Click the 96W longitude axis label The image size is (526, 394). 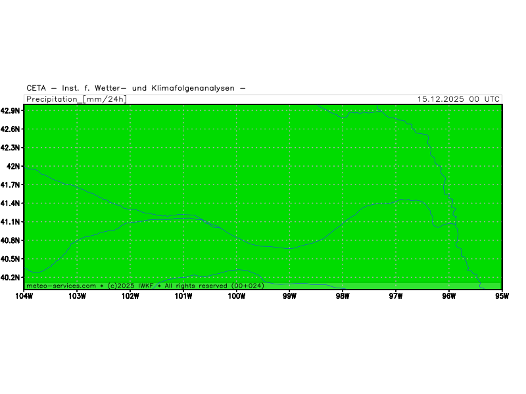tap(449, 295)
